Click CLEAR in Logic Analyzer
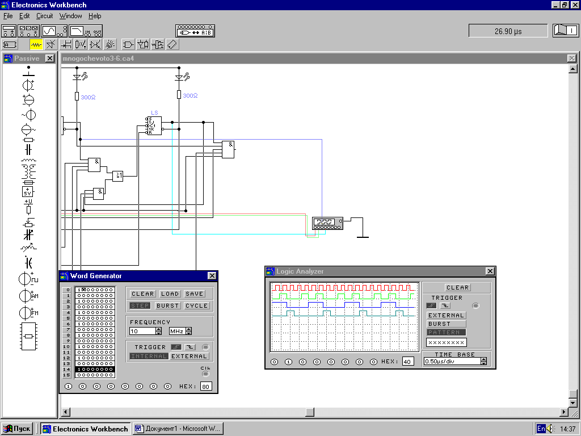Screen dimensions: 581x436 coord(458,288)
